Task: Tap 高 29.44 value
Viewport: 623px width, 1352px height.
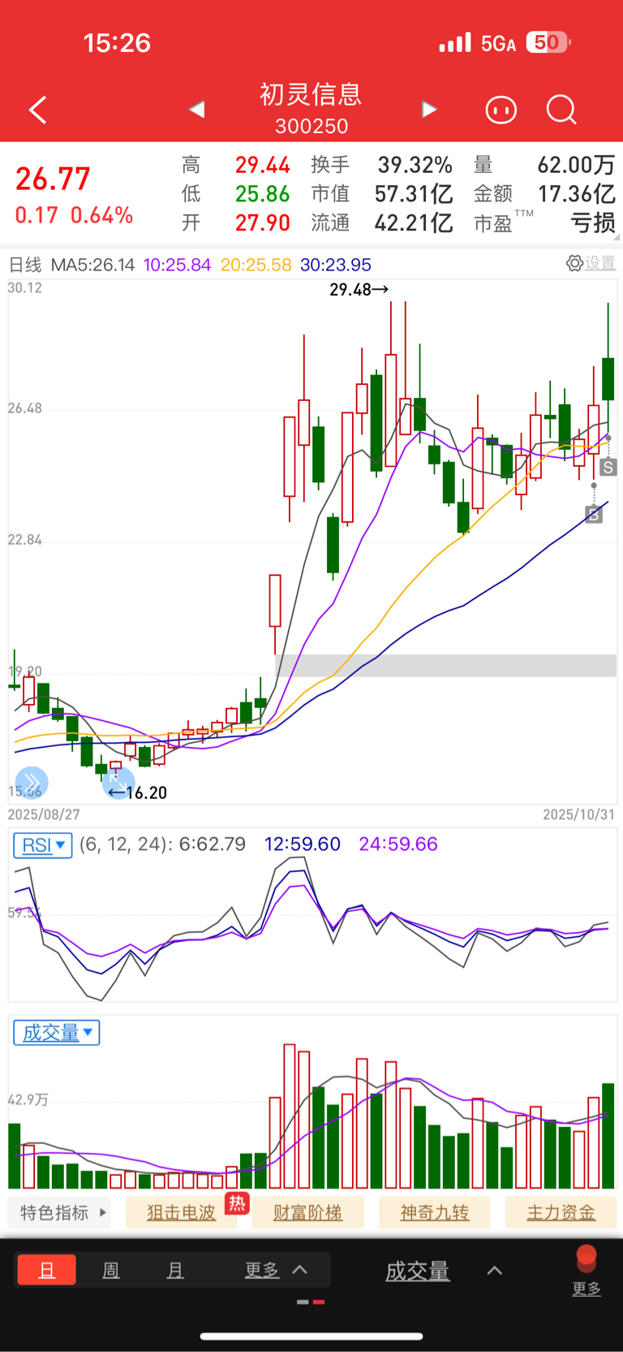Action: click(x=263, y=165)
